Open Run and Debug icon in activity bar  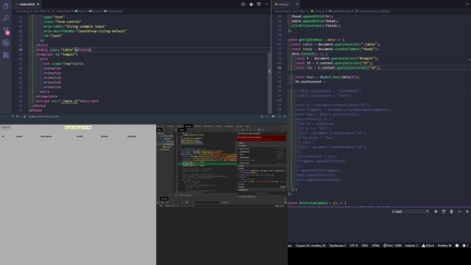(6, 43)
